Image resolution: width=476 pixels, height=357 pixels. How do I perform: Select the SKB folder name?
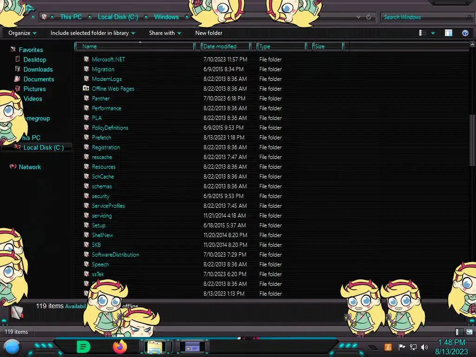pos(96,245)
